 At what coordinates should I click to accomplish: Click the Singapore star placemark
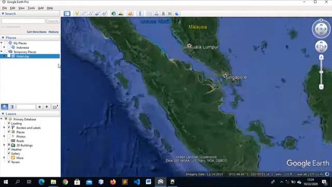[225, 76]
